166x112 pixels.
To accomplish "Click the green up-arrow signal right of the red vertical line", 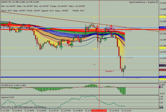I will click(105, 39).
